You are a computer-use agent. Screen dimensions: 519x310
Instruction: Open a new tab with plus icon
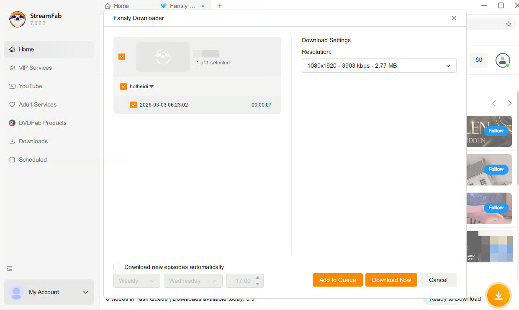pyautogui.click(x=220, y=6)
